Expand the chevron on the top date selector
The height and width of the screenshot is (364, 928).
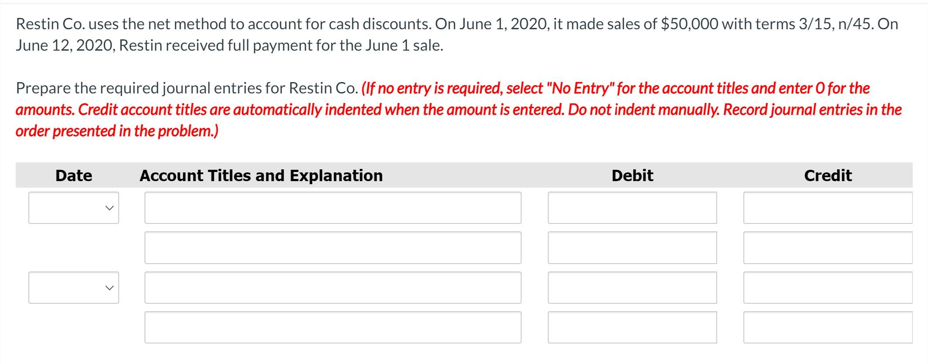(110, 208)
